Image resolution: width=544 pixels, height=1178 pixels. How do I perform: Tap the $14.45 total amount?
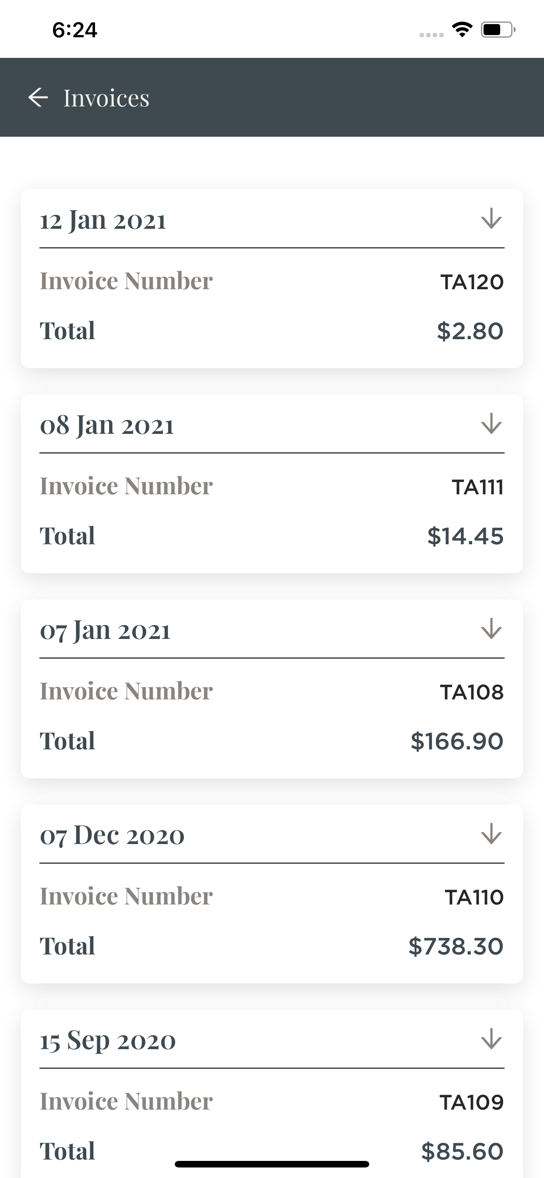465,536
